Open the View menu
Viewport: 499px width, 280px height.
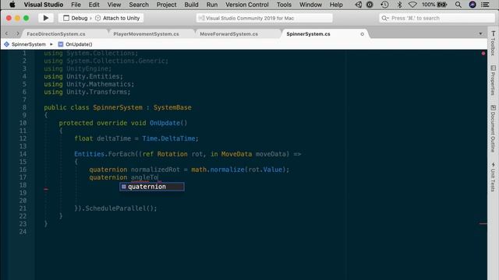(x=114, y=5)
